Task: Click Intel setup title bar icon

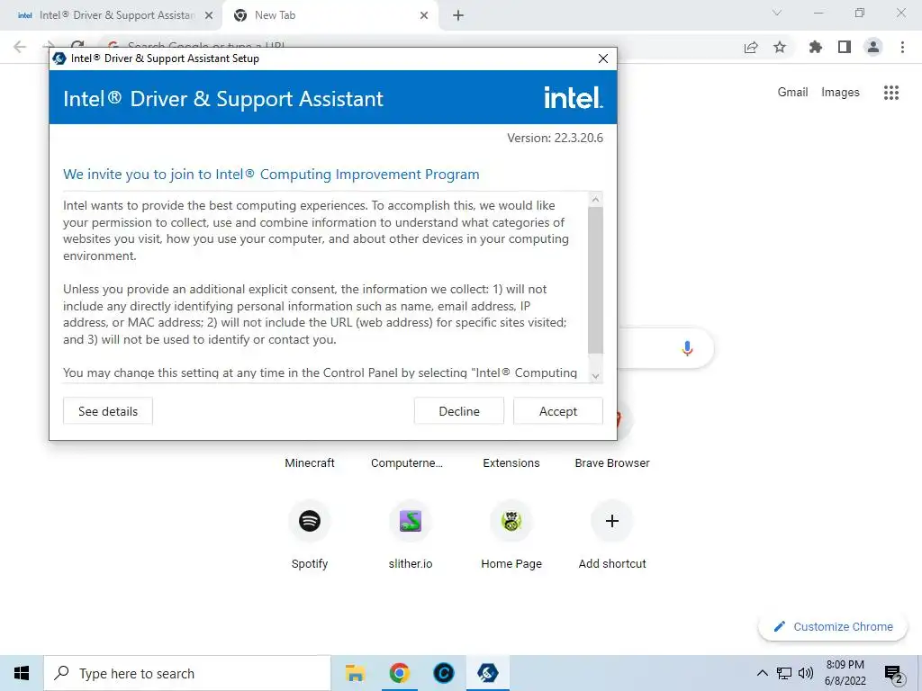Action: point(59,58)
